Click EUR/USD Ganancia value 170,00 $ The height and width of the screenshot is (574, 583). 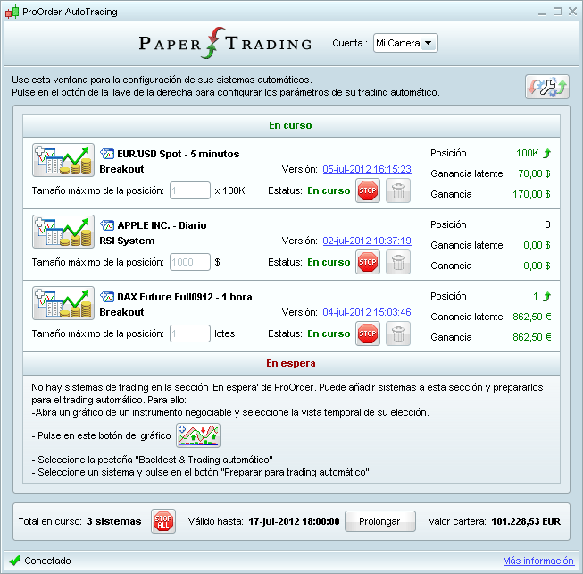(x=531, y=194)
